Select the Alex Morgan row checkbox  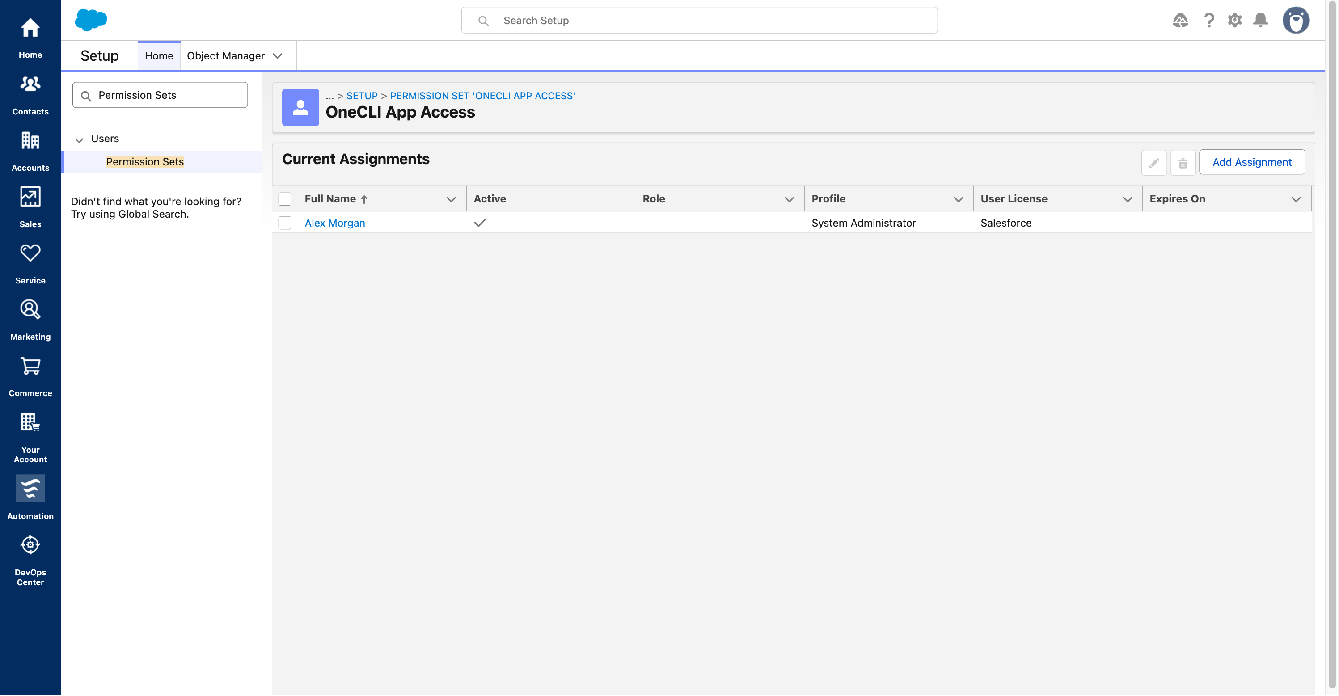coord(285,223)
